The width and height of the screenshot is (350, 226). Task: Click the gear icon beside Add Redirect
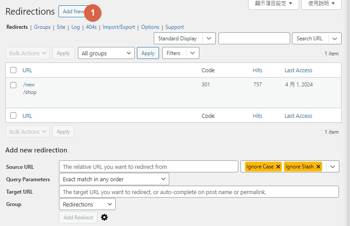pyautogui.click(x=105, y=217)
